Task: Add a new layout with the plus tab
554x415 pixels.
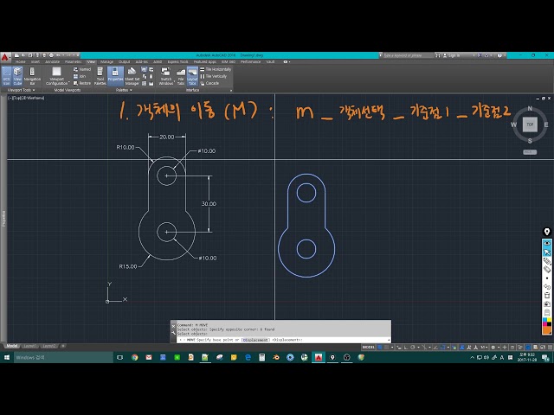Action: point(63,346)
